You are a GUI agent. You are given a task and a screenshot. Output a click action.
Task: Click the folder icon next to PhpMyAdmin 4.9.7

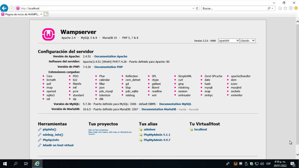pos(141,140)
